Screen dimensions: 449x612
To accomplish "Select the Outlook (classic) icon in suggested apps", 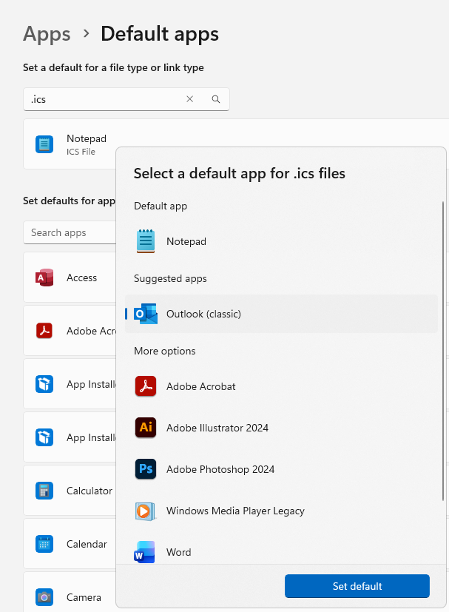I will coord(146,314).
